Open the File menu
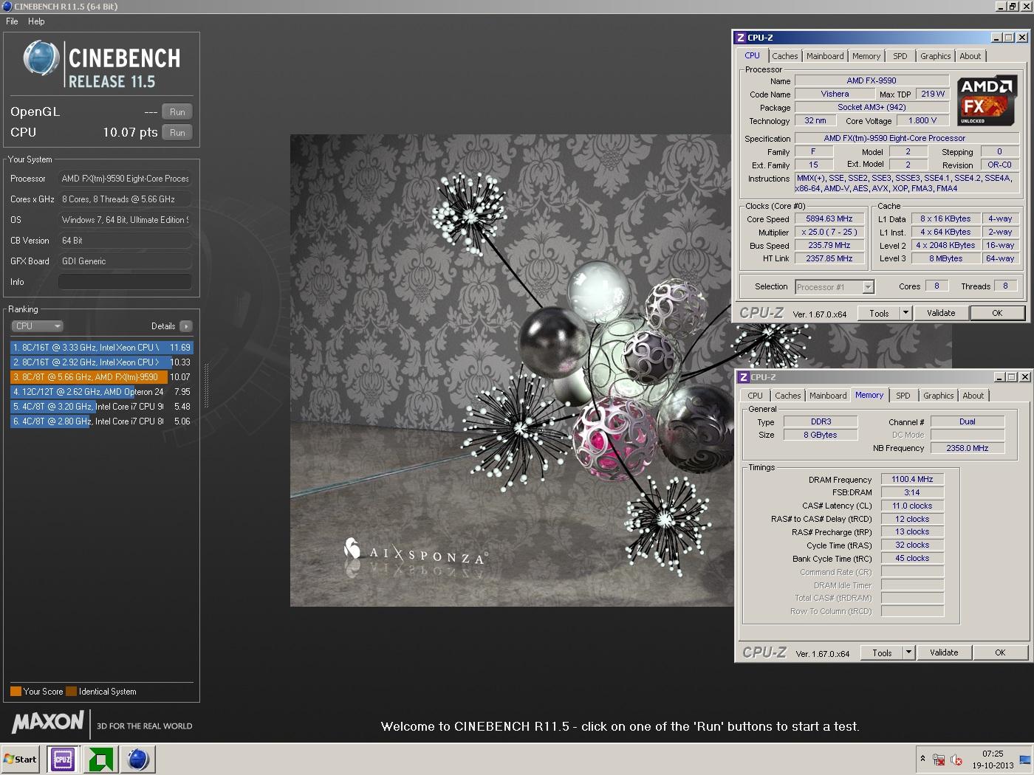Image resolution: width=1034 pixels, height=775 pixels. (12, 21)
